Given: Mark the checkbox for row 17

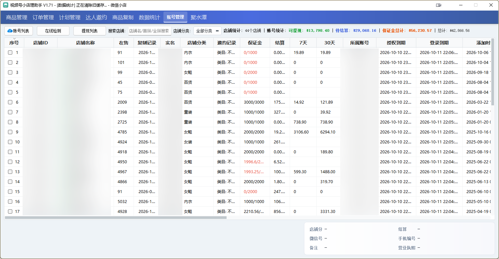Looking at the screenshot, I should click(x=10, y=211).
